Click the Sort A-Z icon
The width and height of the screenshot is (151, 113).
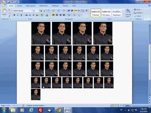(x=83, y=11)
